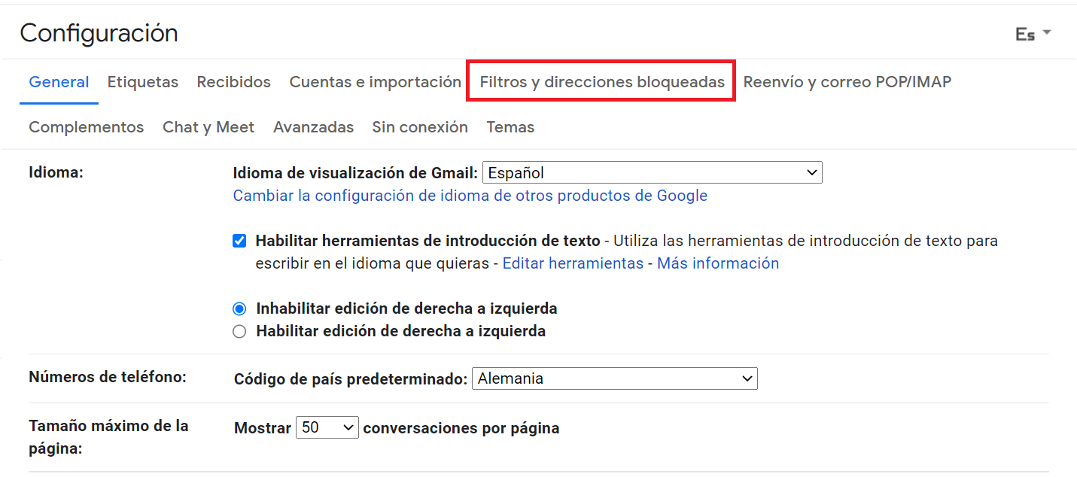Switch to the Temas tab
1077x477 pixels.
pyautogui.click(x=510, y=127)
